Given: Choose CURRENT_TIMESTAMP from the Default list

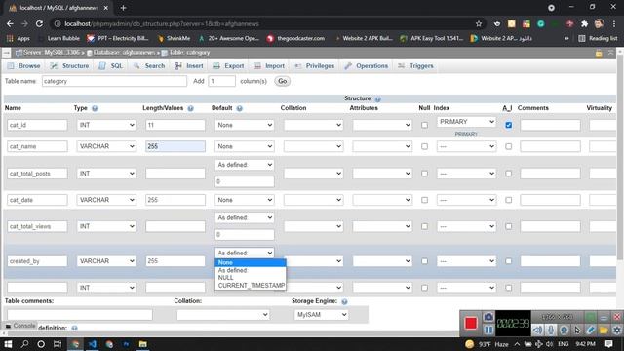Looking at the screenshot, I should point(251,286).
